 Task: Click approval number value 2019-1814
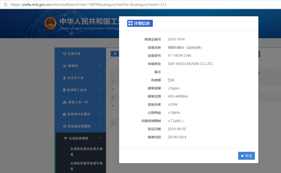pyautogui.click(x=176, y=39)
